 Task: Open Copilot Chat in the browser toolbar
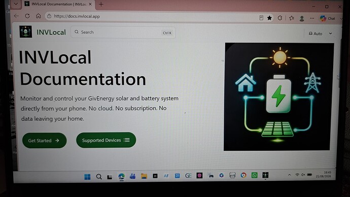coord(328,18)
